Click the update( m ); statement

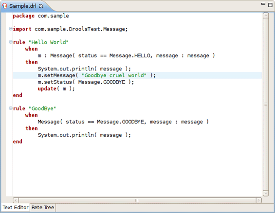pos(56,89)
